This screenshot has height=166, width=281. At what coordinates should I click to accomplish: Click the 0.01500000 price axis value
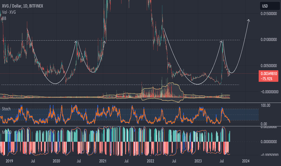269,14
